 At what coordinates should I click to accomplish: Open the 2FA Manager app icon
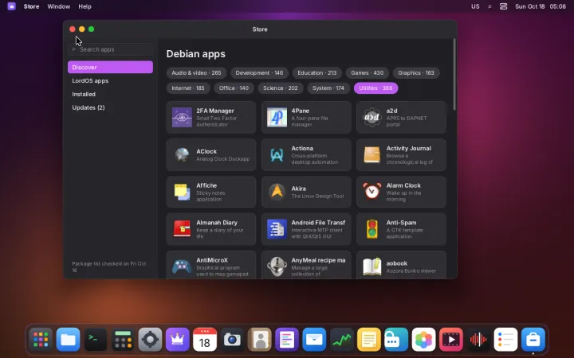point(182,117)
